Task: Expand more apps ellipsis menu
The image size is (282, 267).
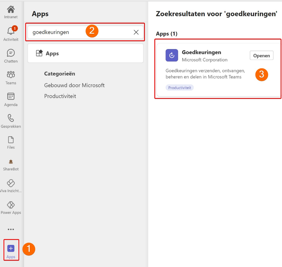Action: [x=11, y=229]
